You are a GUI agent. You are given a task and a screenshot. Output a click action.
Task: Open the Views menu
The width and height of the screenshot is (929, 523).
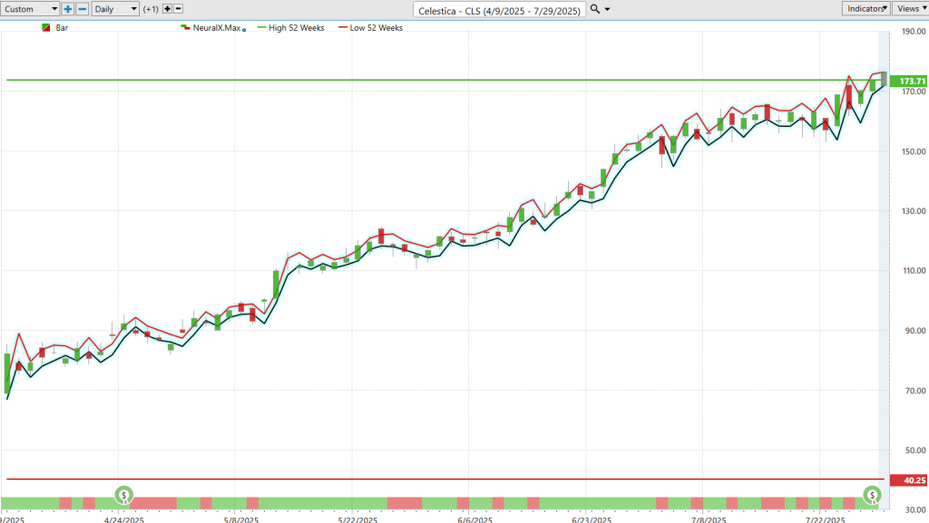pyautogui.click(x=910, y=8)
